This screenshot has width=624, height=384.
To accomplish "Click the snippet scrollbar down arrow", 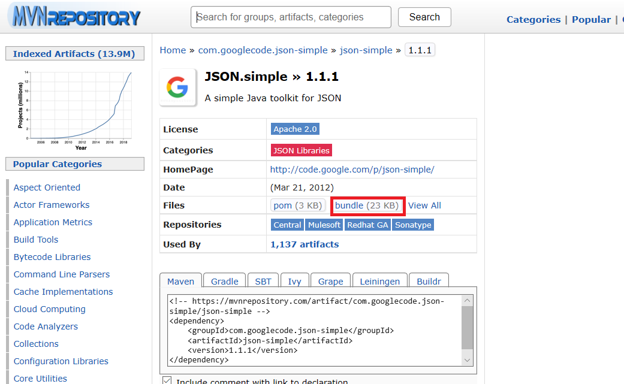I will pyautogui.click(x=467, y=360).
